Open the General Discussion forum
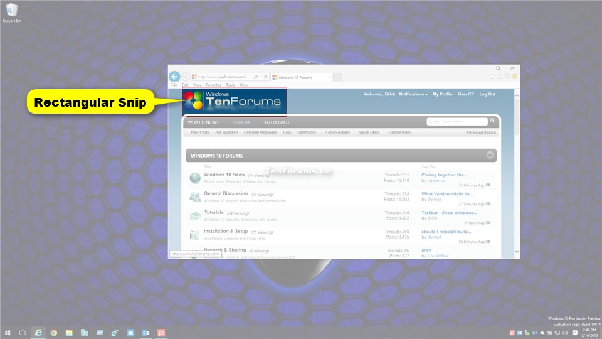Screen dimensions: 602x339 click(226, 194)
